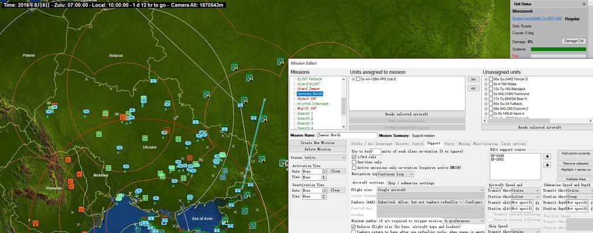Open Damage Ctrl in Unit Status
The image size is (593, 233).
coord(574,41)
